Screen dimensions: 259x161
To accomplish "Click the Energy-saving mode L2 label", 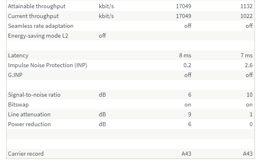I will pos(38,36).
